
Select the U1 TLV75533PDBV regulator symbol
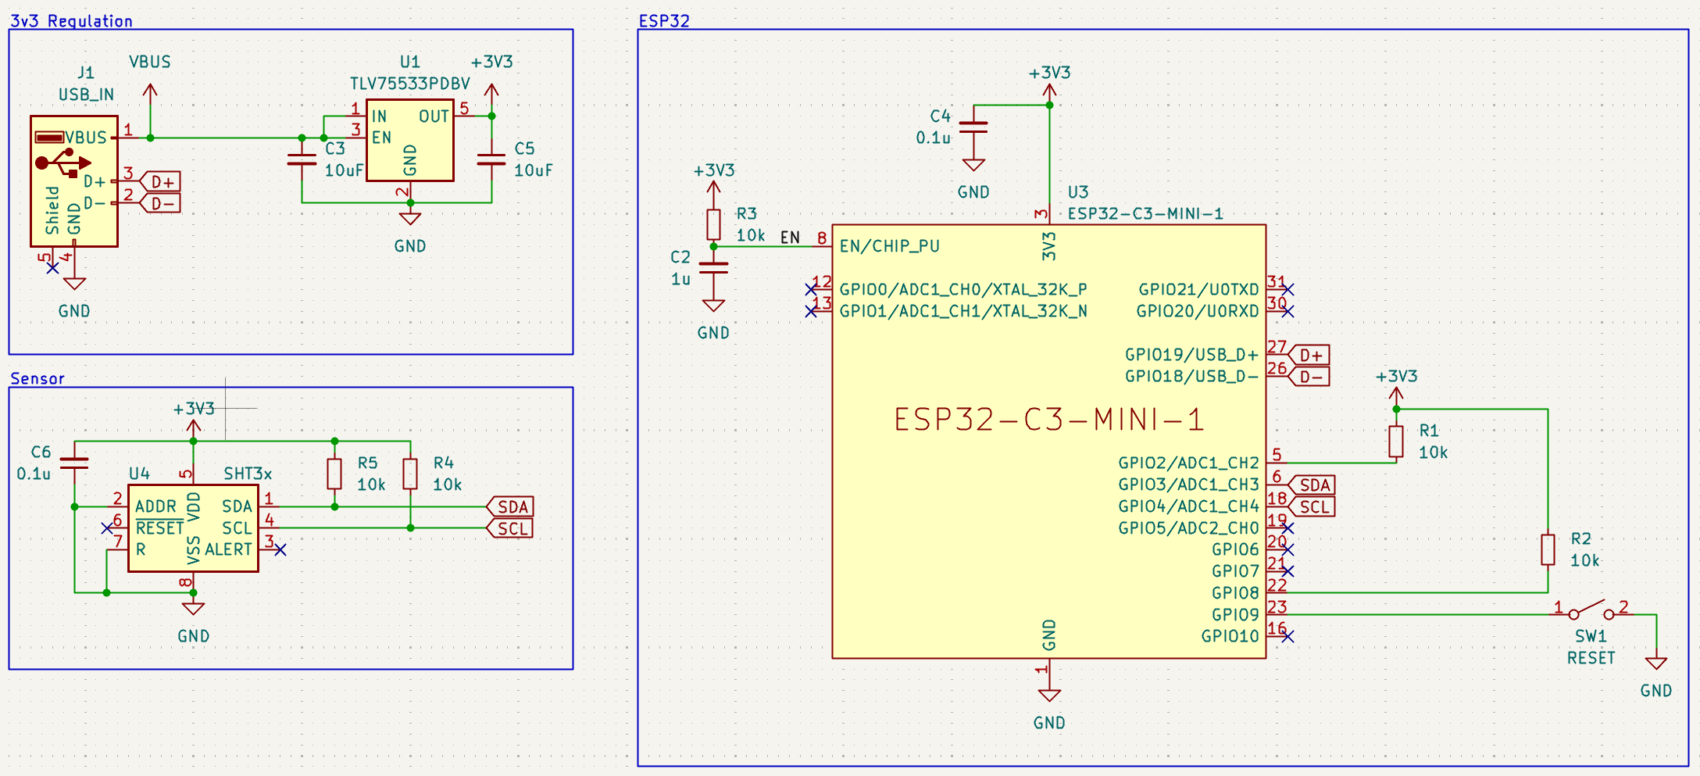[x=410, y=141]
